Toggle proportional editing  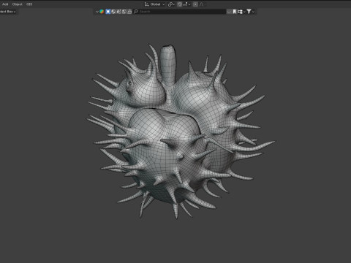point(195,4)
